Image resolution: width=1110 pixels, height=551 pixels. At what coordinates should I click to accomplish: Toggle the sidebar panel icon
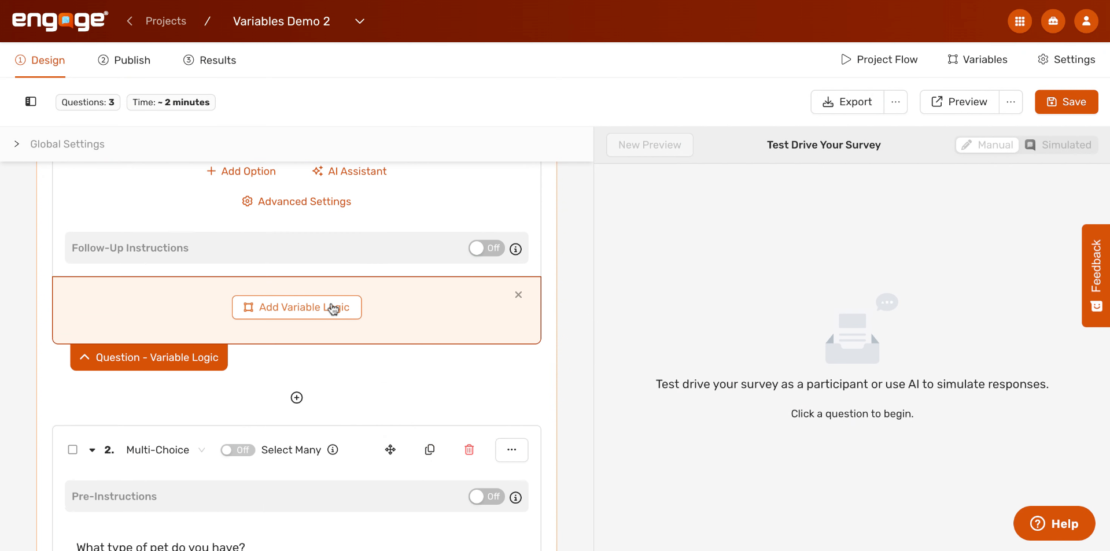(x=31, y=102)
